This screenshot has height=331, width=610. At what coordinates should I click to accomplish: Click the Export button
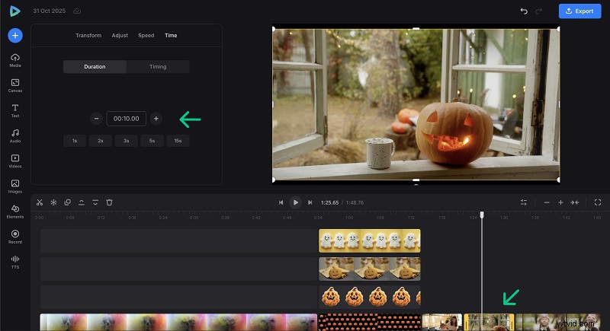(579, 11)
